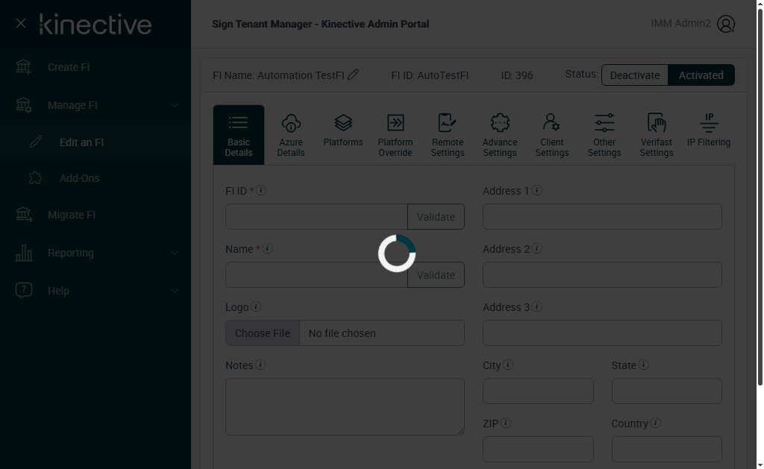Viewport: 764px width, 469px height.
Task: Focus the Country input field
Action: click(666, 449)
